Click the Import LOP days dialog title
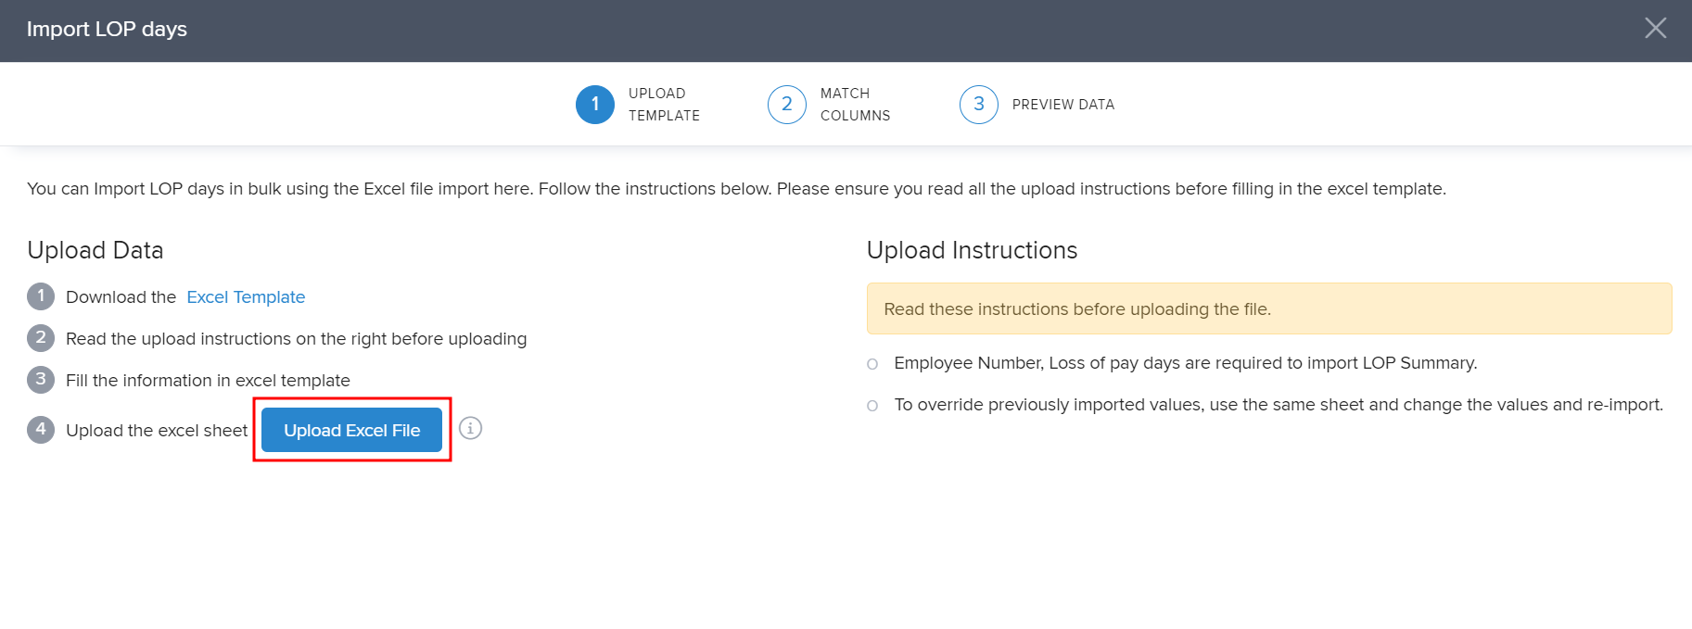Viewport: 1692px width, 629px height. pyautogui.click(x=107, y=29)
